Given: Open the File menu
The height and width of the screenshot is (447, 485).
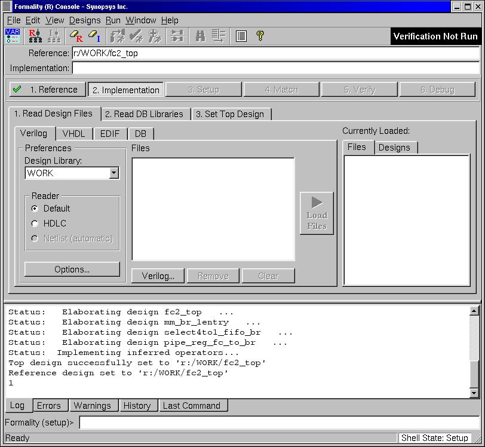Looking at the screenshot, I should (x=14, y=20).
